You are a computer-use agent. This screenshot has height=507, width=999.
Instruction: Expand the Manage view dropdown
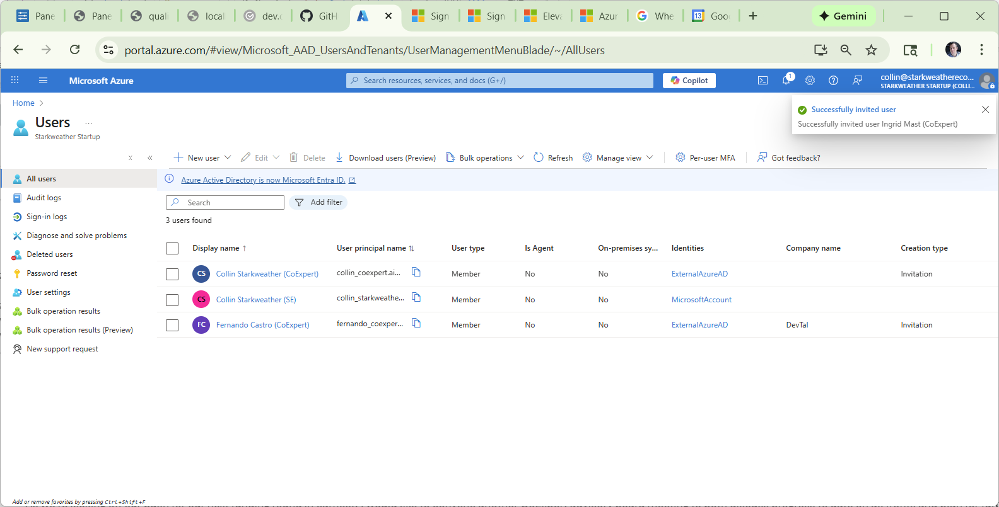pos(650,157)
